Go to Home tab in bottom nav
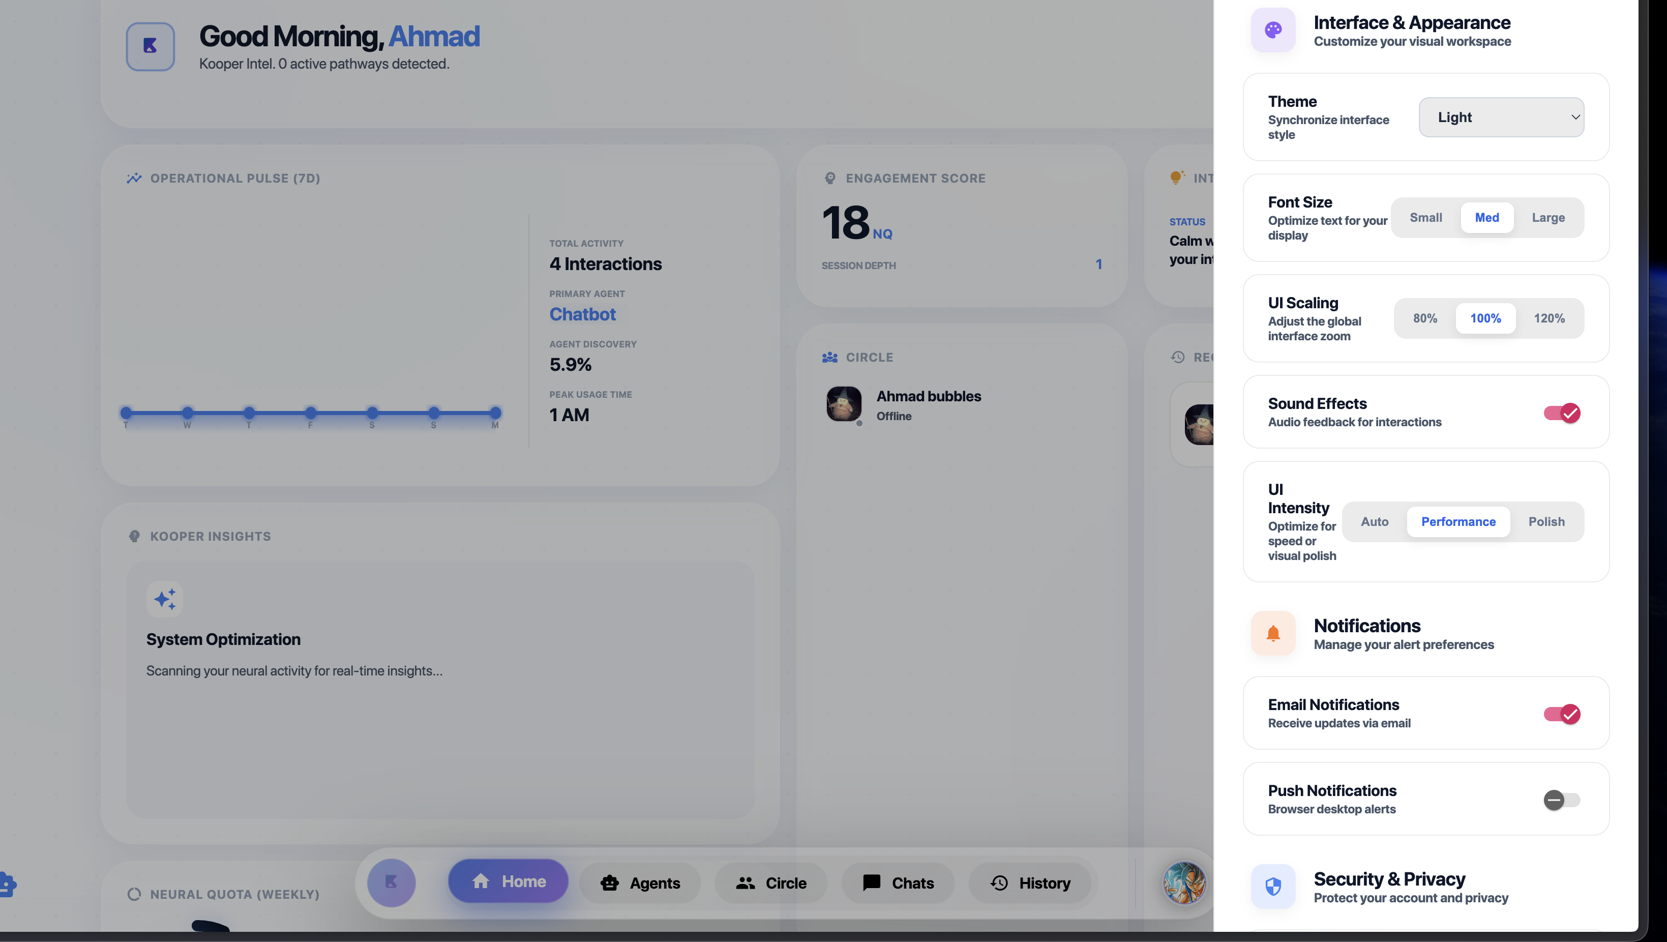 508,881
